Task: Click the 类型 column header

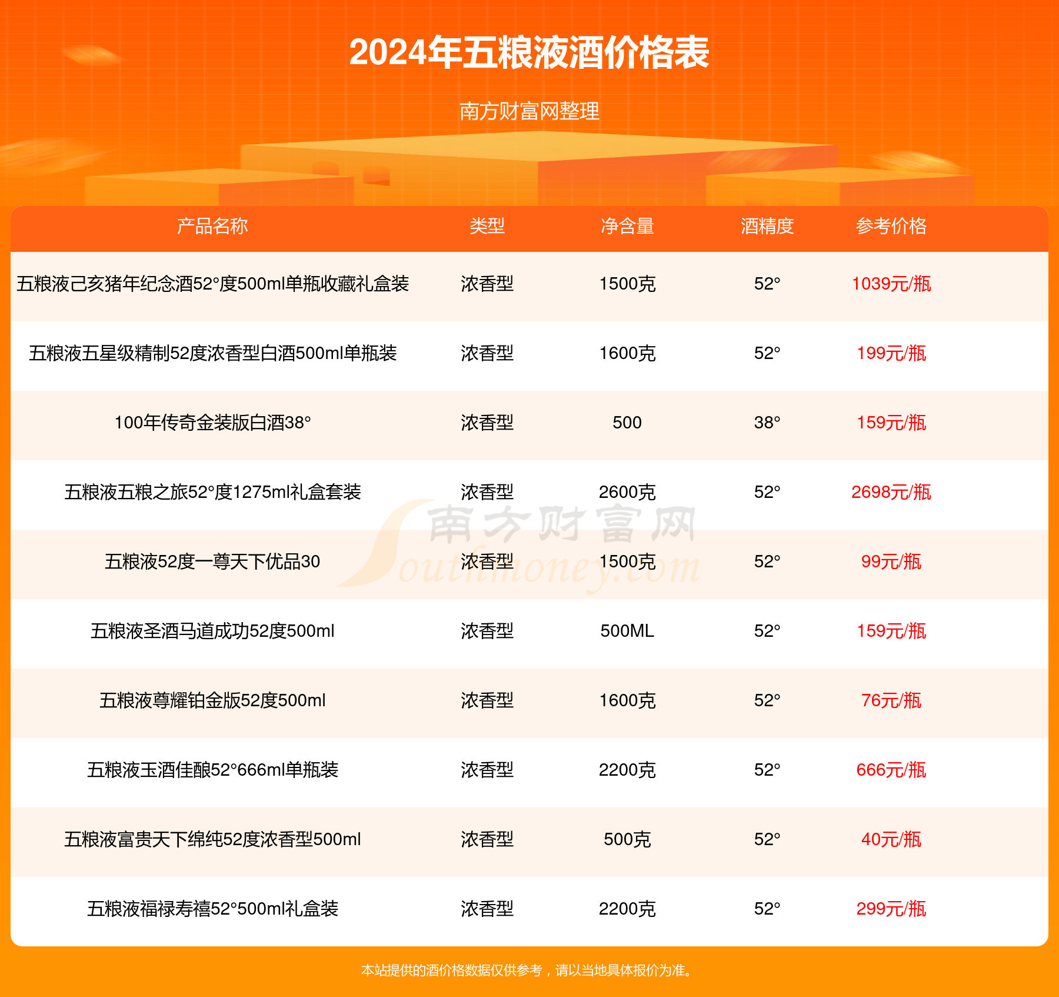Action: (x=487, y=226)
